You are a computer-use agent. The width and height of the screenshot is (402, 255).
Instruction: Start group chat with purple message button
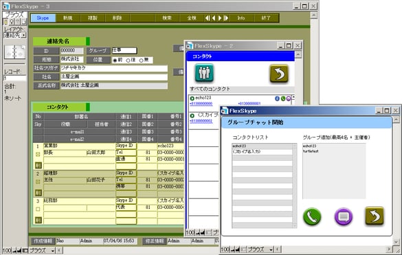coord(344,217)
